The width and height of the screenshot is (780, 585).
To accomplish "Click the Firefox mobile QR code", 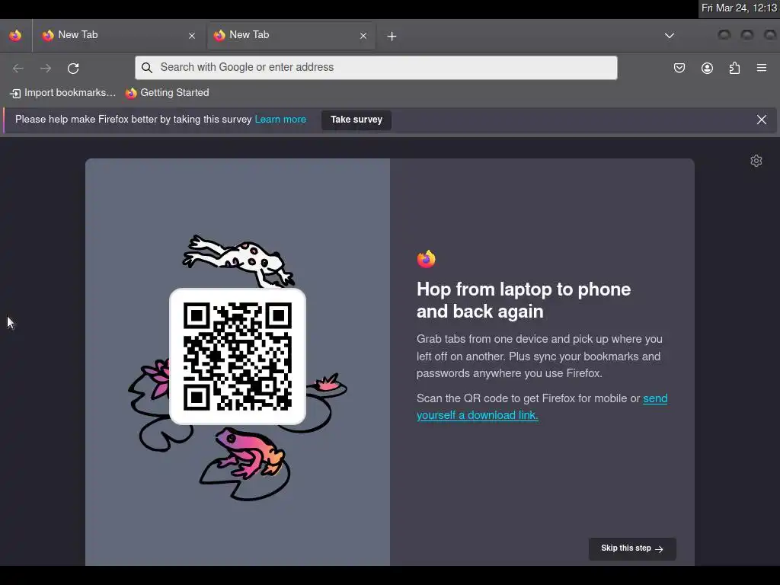I will tap(238, 356).
